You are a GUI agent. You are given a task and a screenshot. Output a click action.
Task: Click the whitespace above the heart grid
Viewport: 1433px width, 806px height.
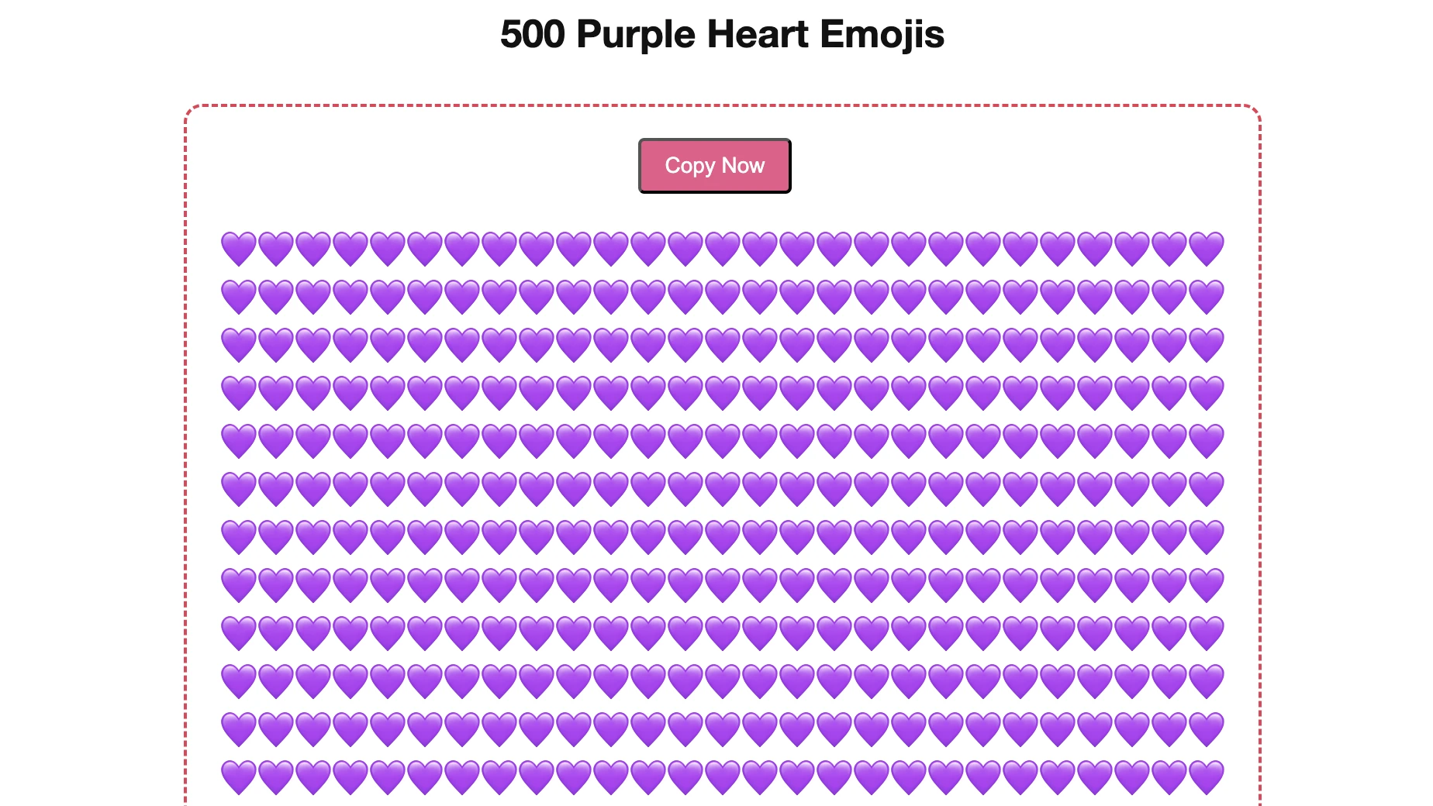click(x=465, y=209)
